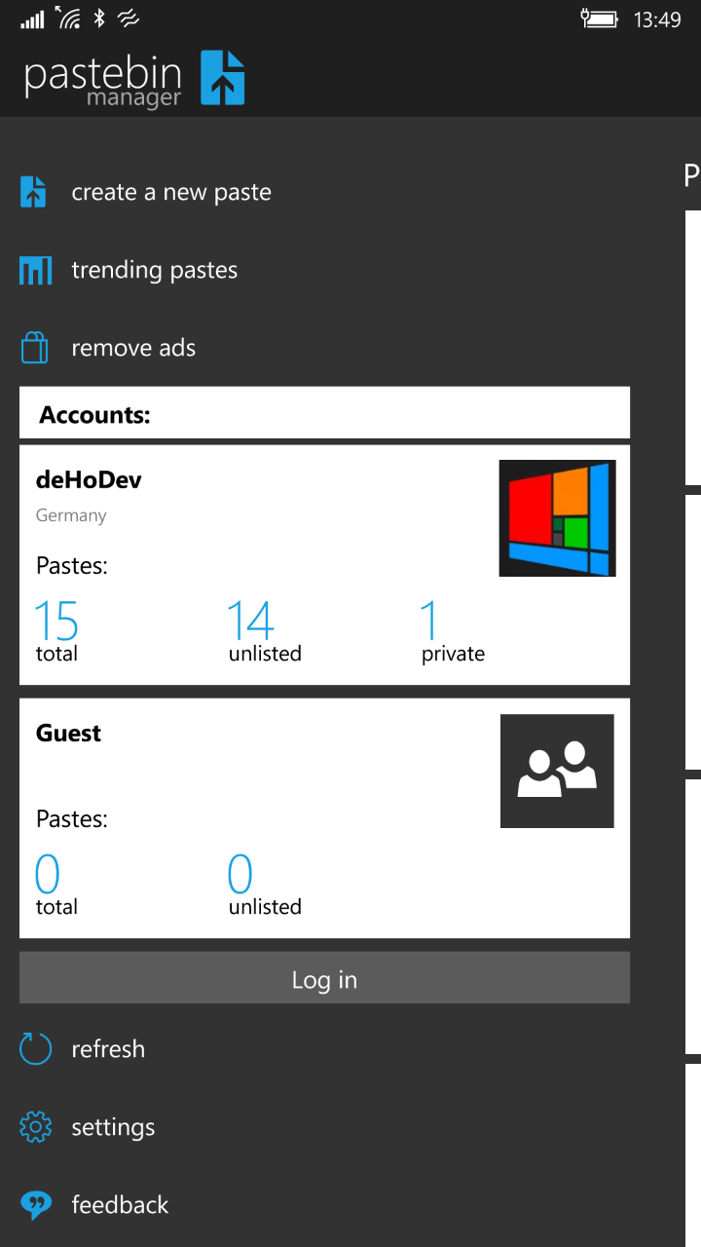Image resolution: width=701 pixels, height=1247 pixels.
Task: Tap the remove ads shopping bag icon
Action: click(x=35, y=348)
